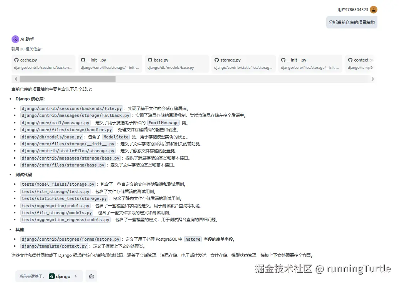Click tests/aggregation/models.py path
Viewport: 399px width, 283px height.
click(55, 206)
